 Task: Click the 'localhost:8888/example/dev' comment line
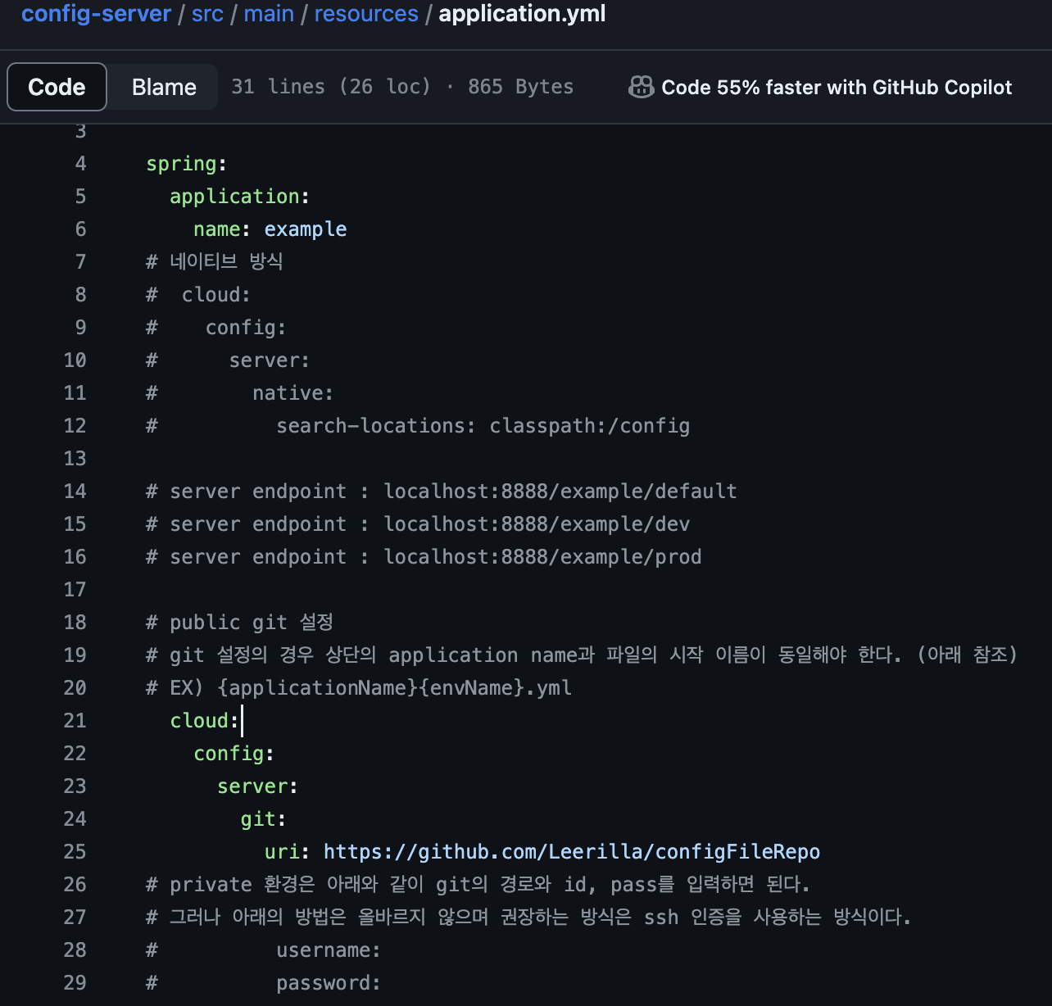pos(418,524)
